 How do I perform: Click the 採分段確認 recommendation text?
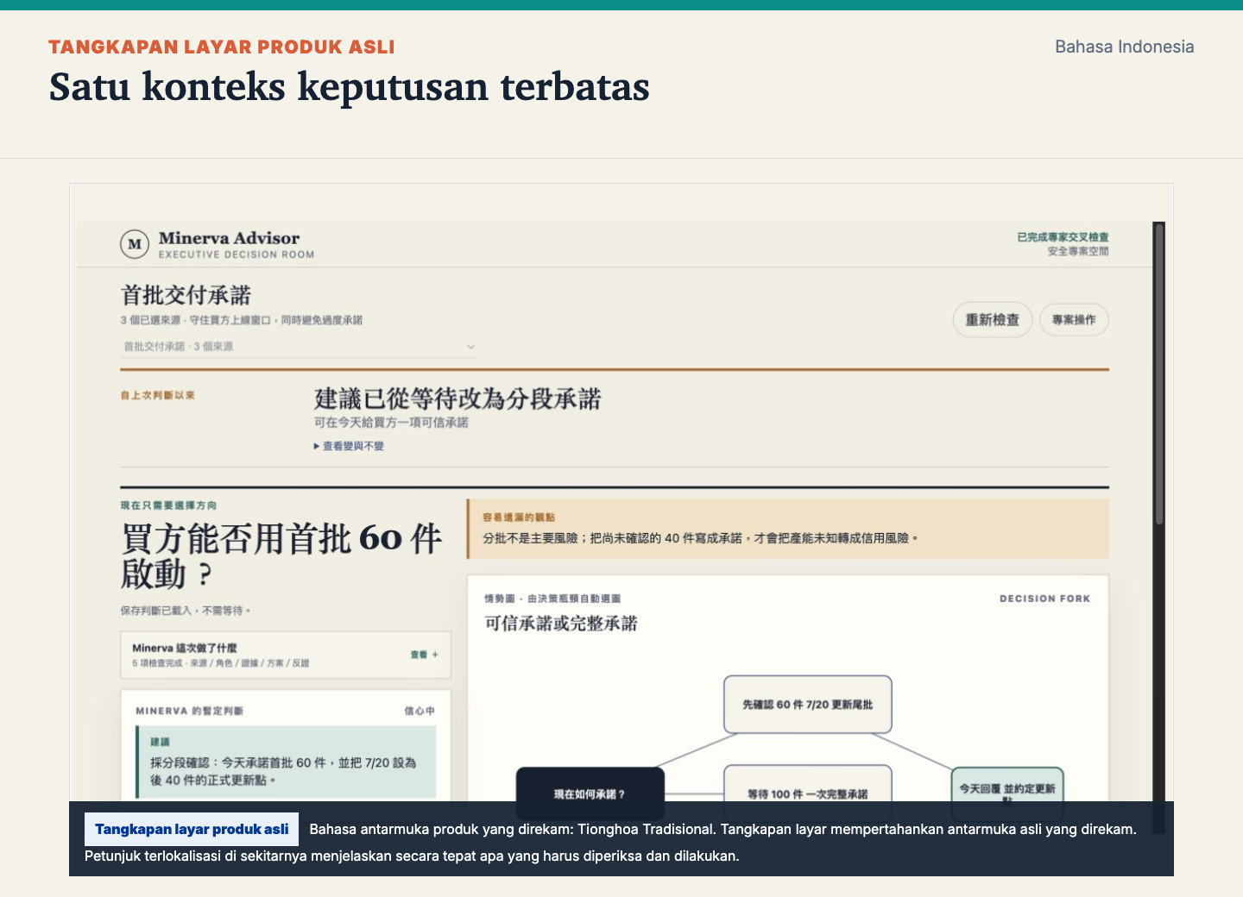point(284,771)
